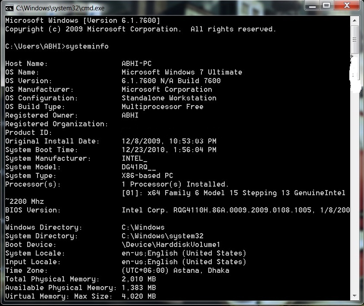Viewport: 364px width, 306px height.
Task: Click '6.1.7600 N/A Build 7600' value
Action: (x=171, y=81)
